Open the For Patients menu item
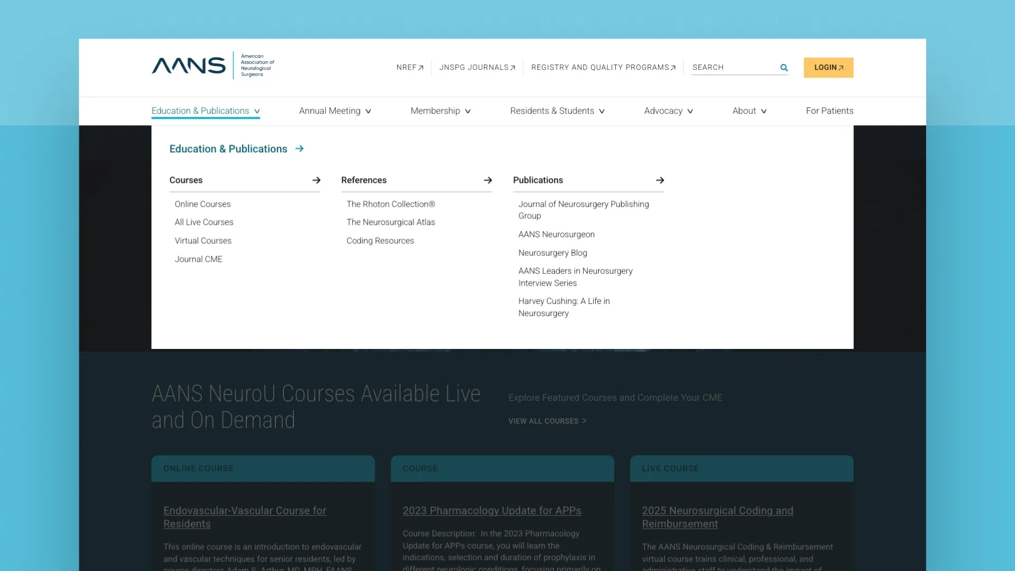 829,110
